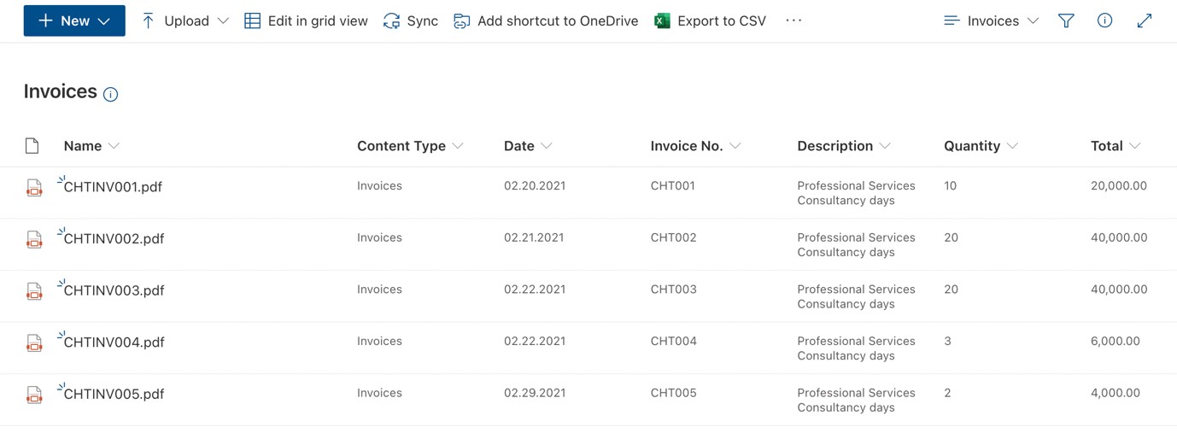The height and width of the screenshot is (439, 1177).
Task: Click the Invoices page title
Action: [x=60, y=91]
